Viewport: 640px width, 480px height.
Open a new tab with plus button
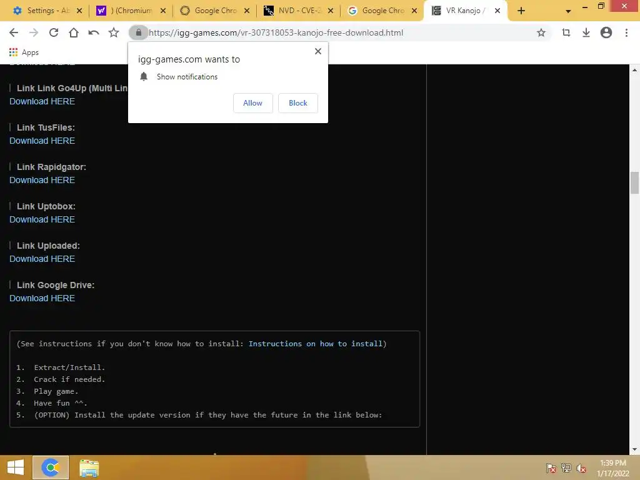pyautogui.click(x=521, y=11)
